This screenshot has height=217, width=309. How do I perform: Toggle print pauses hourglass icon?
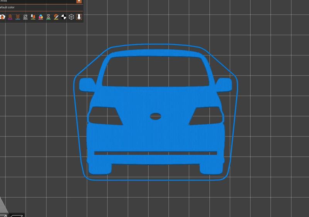(x=49, y=17)
